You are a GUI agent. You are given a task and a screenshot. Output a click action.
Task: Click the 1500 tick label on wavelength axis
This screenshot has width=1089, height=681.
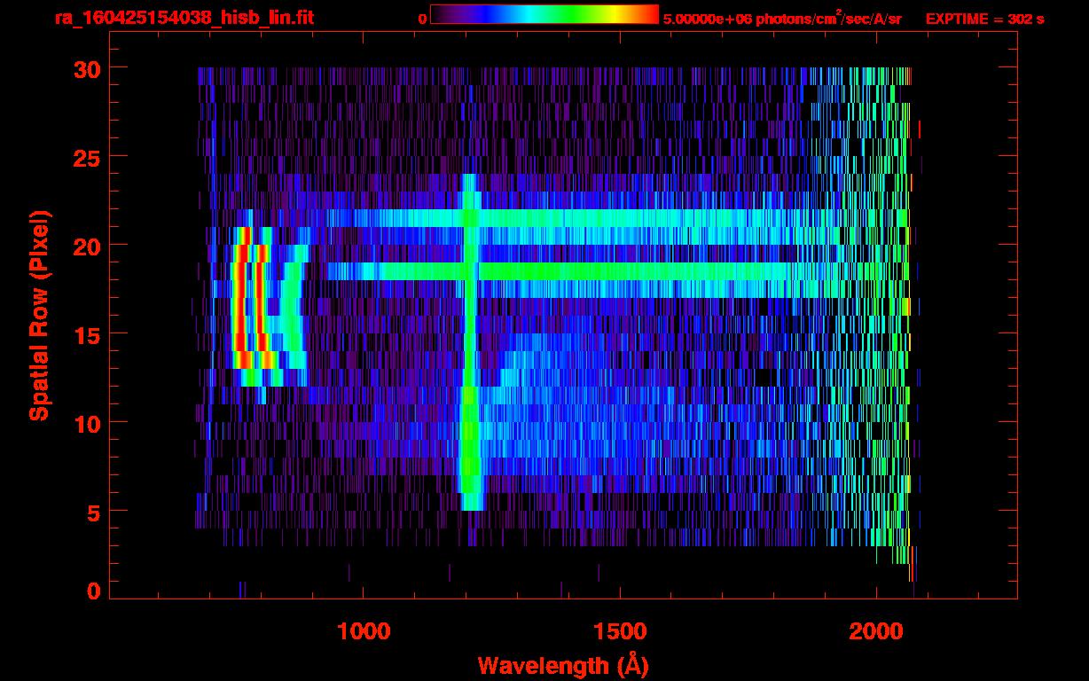click(620, 630)
